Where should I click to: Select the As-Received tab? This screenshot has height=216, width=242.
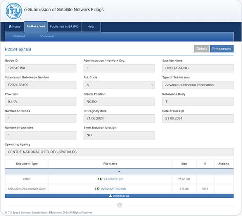pyautogui.click(x=36, y=26)
